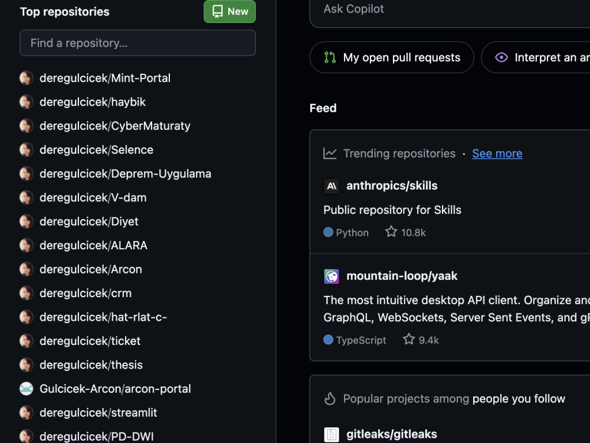Open deregulcicek/ALARA repository
The width and height of the screenshot is (590, 443).
pos(93,245)
